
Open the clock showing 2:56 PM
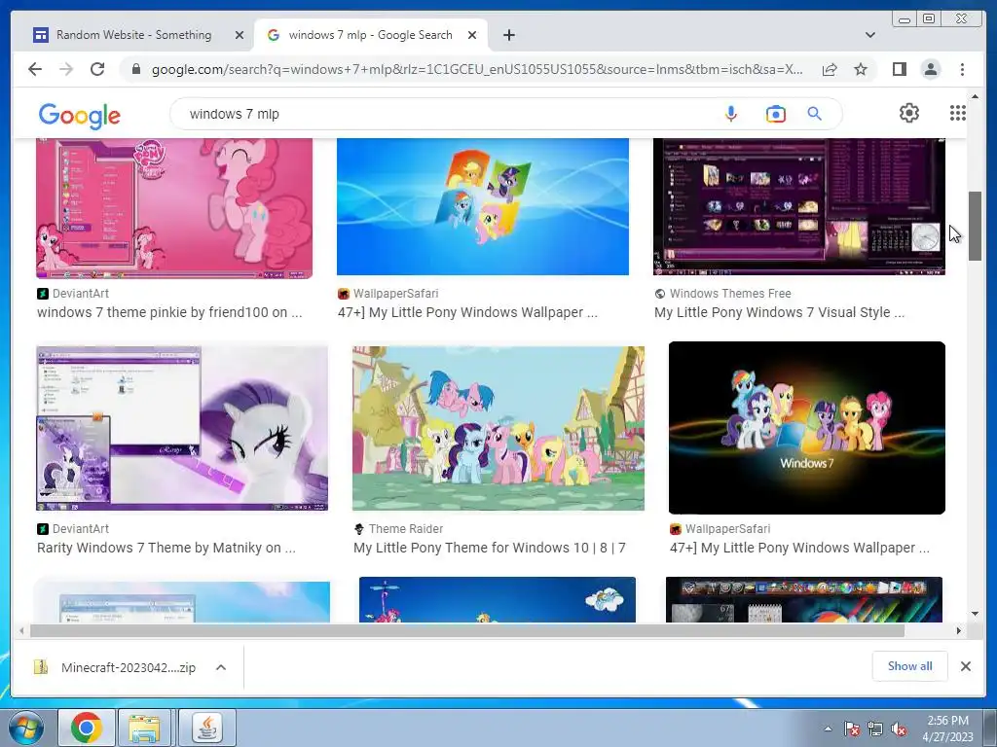tap(947, 729)
